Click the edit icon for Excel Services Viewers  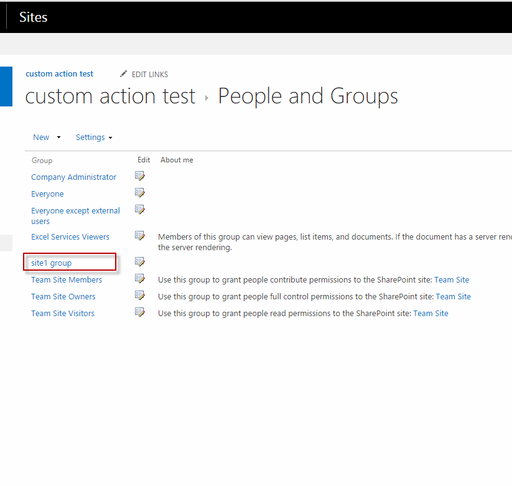pyautogui.click(x=140, y=235)
